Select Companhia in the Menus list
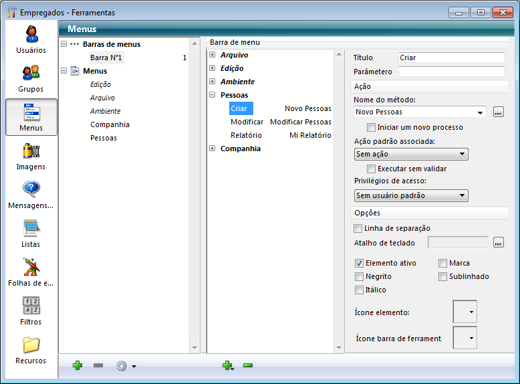 click(110, 124)
